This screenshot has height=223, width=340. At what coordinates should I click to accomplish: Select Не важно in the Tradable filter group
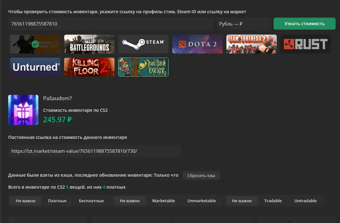(x=242, y=201)
